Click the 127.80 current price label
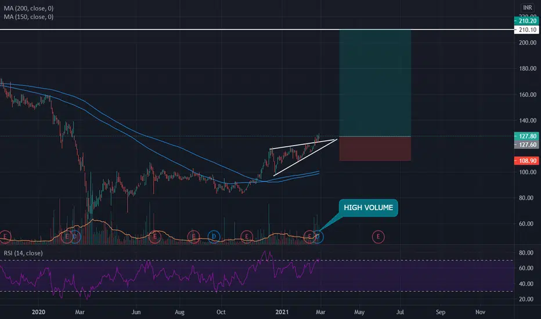This screenshot has width=541, height=319. click(526, 136)
